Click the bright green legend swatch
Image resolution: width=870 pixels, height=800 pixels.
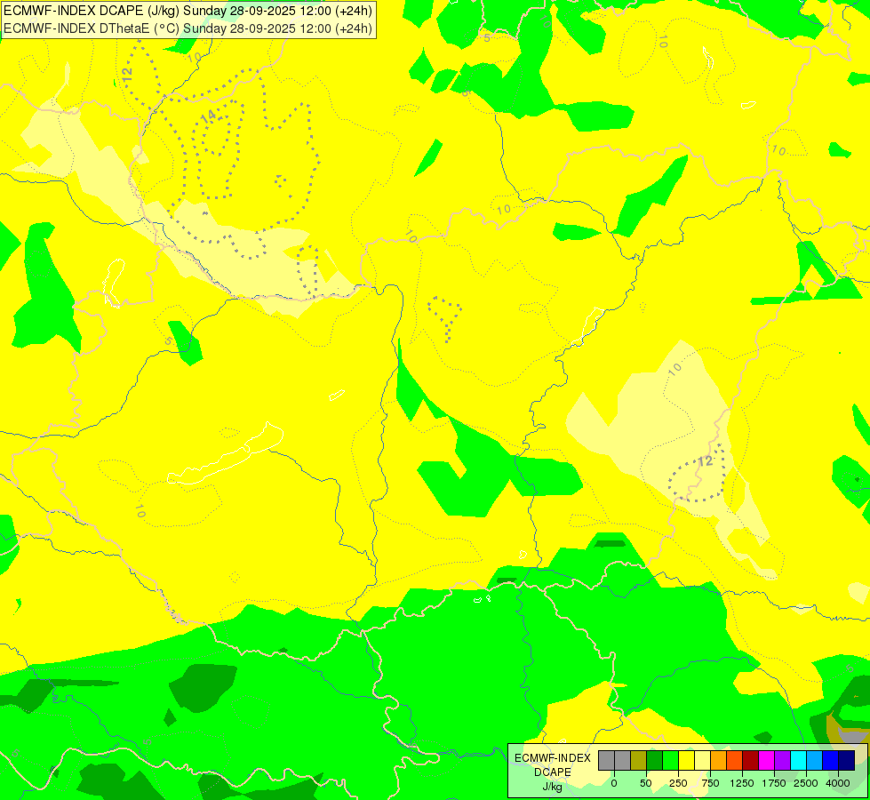[671, 761]
